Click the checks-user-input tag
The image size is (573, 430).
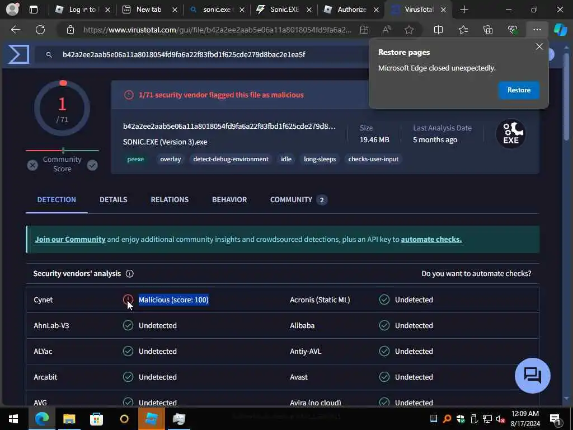(373, 159)
